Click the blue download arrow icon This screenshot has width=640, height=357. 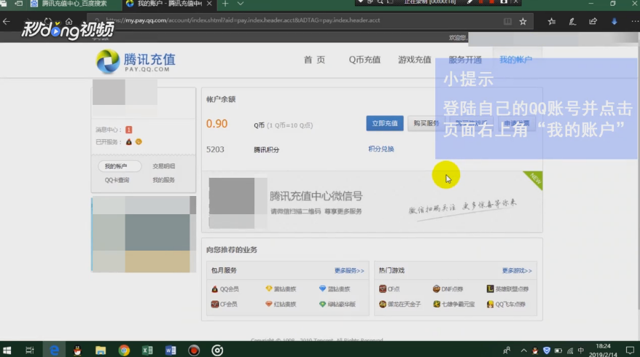(x=614, y=21)
